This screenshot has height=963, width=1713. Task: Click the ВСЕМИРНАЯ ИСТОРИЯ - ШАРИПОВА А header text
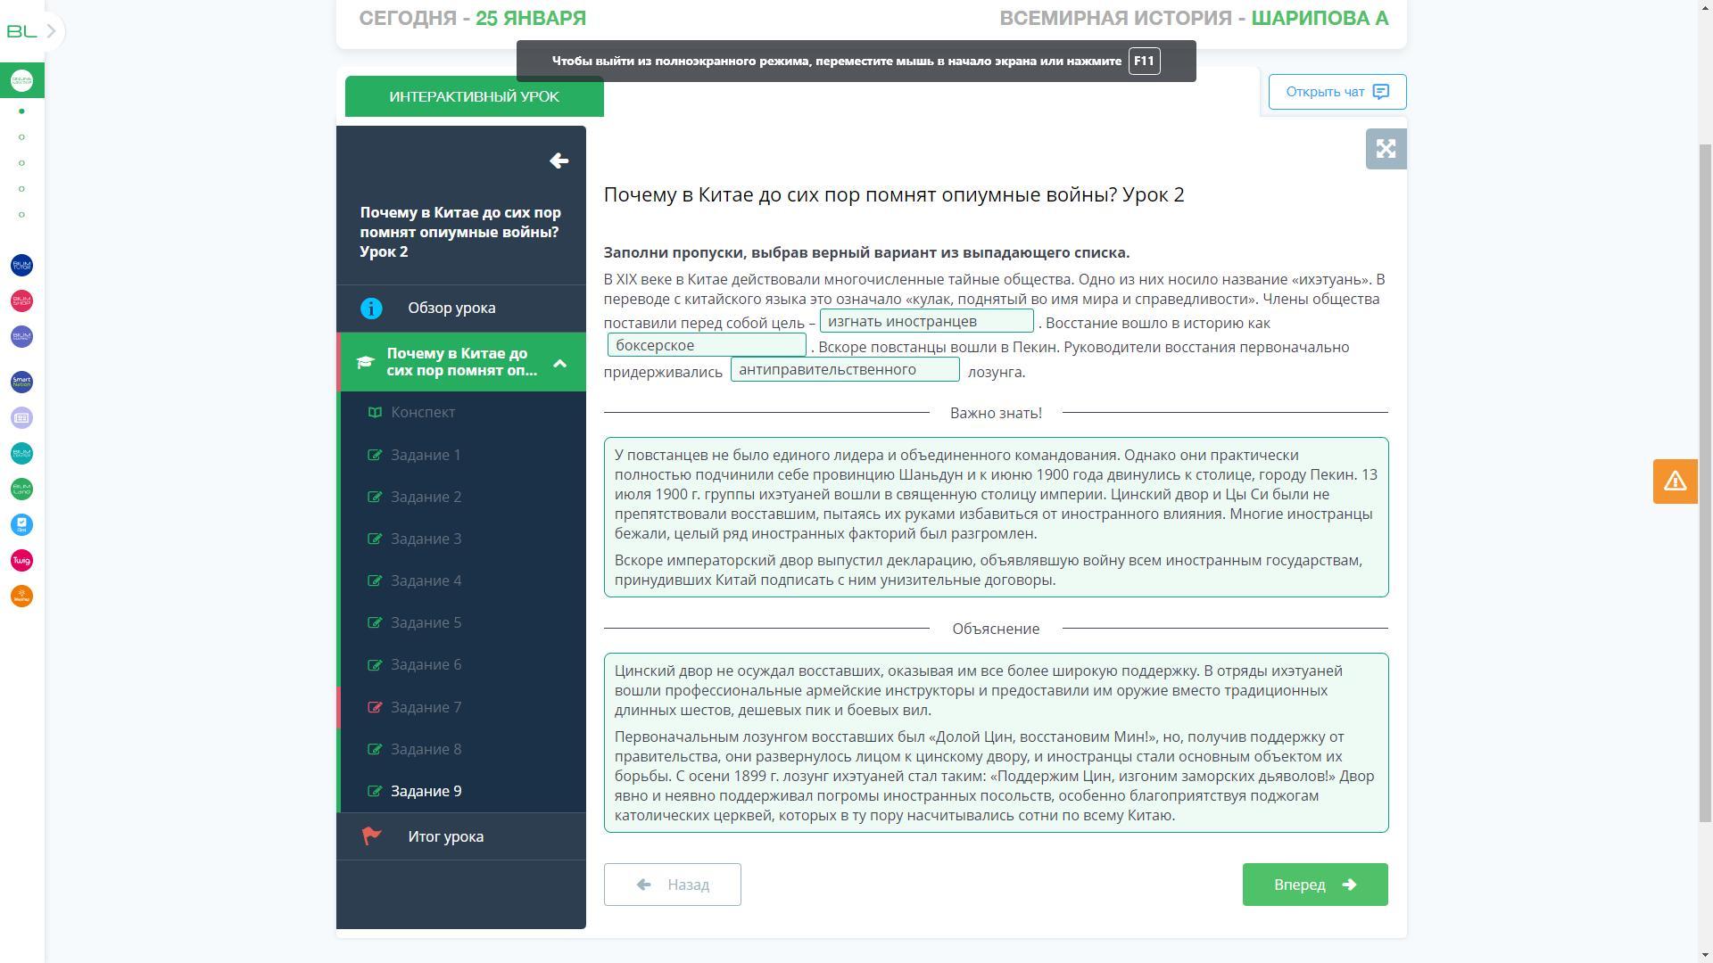tap(1194, 18)
